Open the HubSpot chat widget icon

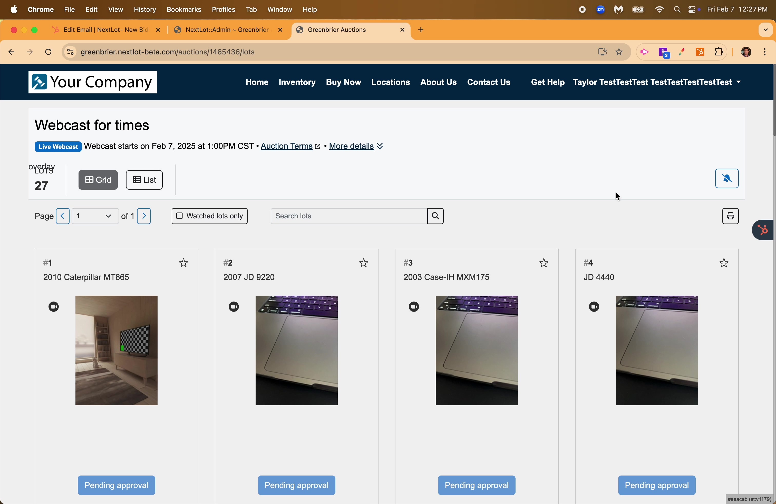762,230
